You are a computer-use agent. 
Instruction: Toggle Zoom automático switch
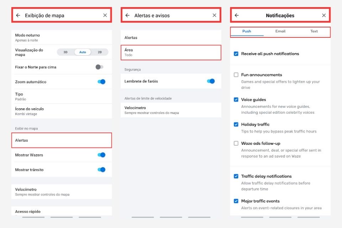(x=102, y=82)
